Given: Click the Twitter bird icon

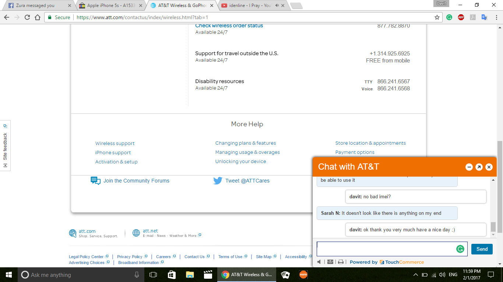Looking at the screenshot, I should (218, 181).
